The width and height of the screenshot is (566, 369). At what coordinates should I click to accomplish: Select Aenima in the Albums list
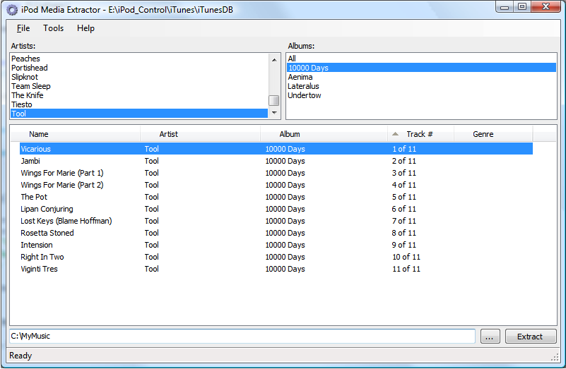click(x=421, y=77)
